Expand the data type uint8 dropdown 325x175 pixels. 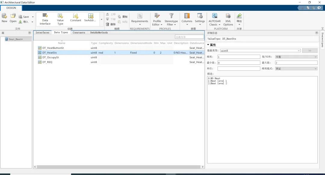point(299,51)
